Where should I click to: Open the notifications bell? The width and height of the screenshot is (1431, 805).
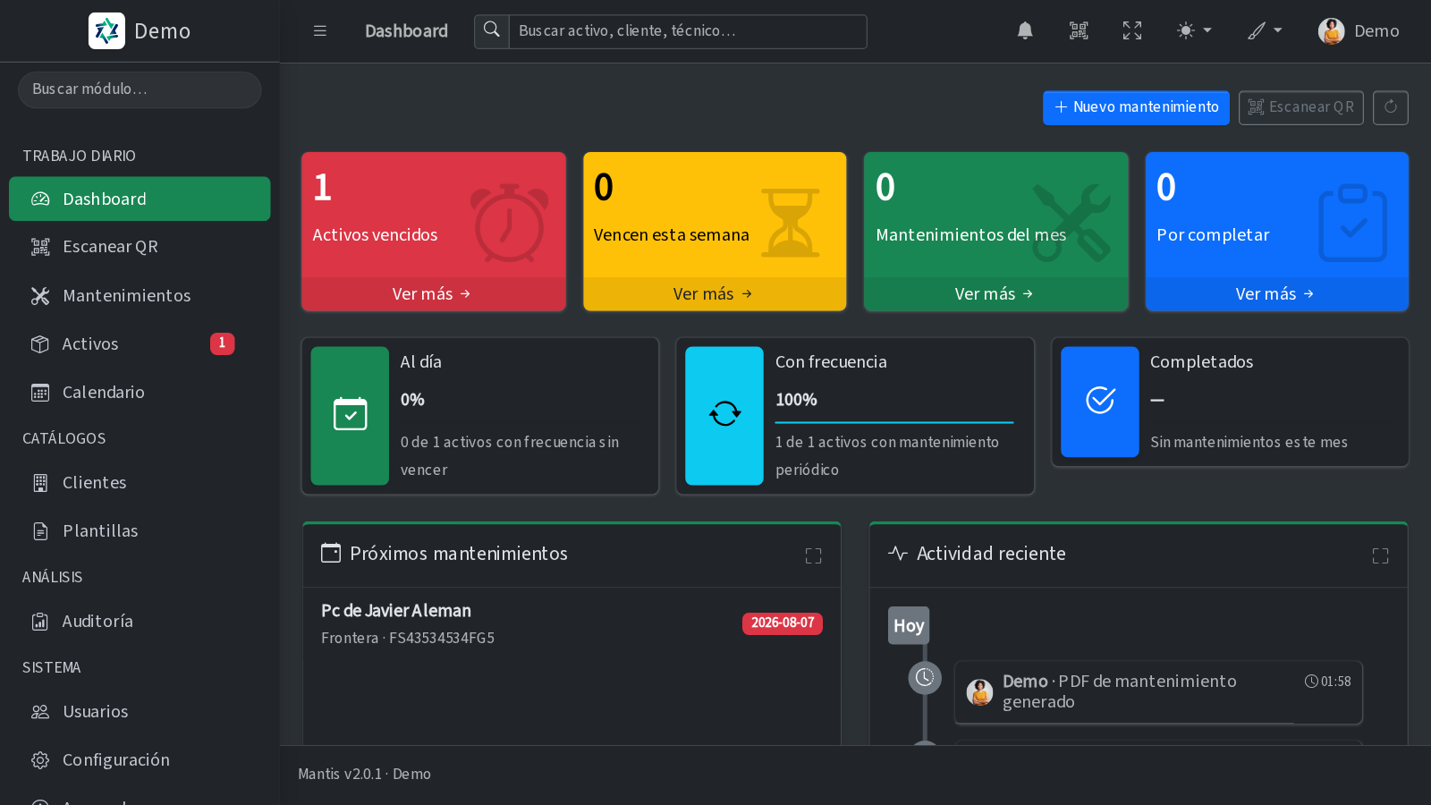coord(1025,31)
